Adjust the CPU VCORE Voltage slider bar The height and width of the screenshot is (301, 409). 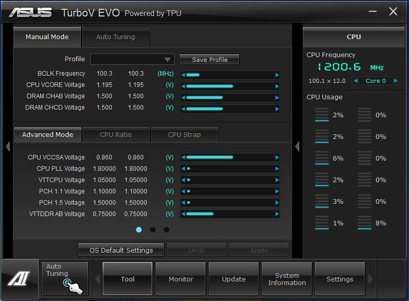pyautogui.click(x=230, y=86)
